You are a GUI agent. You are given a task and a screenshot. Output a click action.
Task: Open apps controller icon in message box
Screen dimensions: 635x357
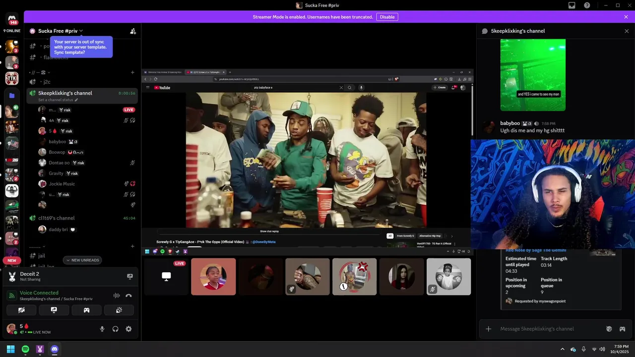pos(622,329)
